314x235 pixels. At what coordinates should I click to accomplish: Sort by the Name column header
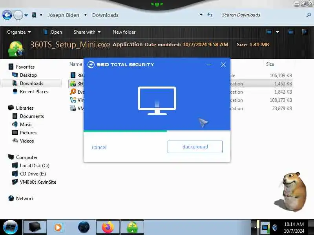coord(76,64)
